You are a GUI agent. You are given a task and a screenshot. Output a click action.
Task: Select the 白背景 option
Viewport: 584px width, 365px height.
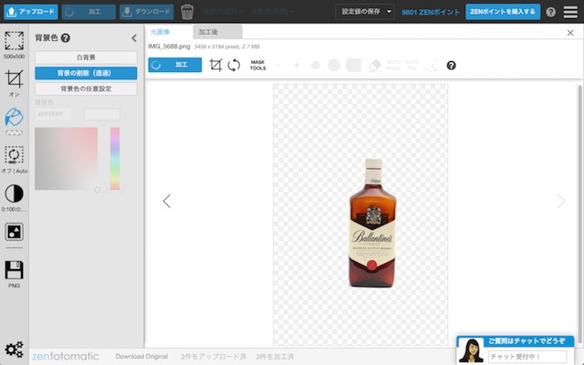click(86, 57)
